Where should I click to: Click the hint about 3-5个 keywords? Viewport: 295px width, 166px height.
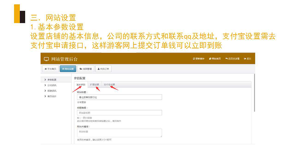94,140
